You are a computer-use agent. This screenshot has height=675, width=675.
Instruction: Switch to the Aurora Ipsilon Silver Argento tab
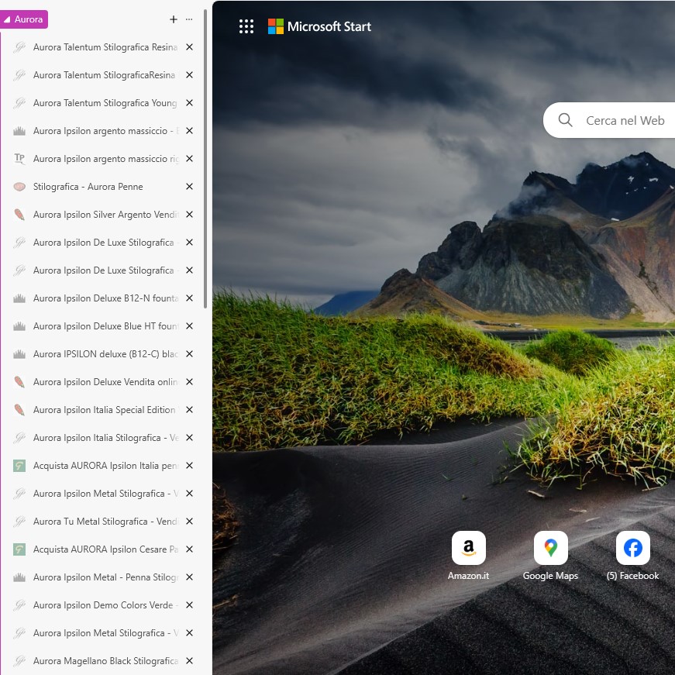coord(105,215)
